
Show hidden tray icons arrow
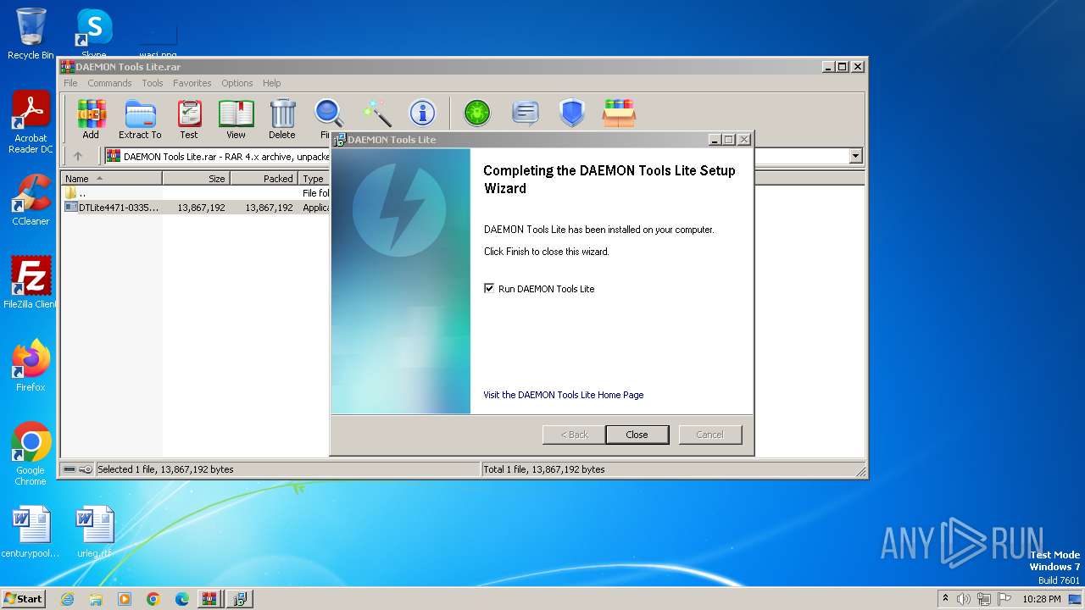tap(945, 599)
